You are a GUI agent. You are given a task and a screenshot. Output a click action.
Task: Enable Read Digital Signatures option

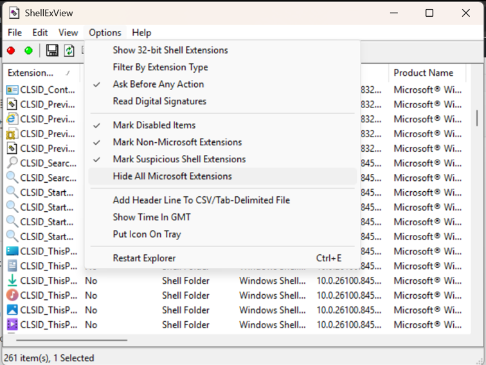[x=222, y=101]
